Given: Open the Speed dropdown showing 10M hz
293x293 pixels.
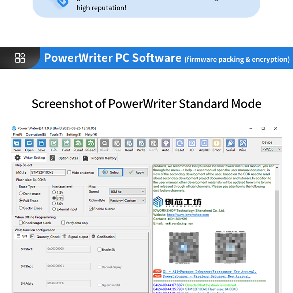Looking at the screenshot, I should coord(127,192).
